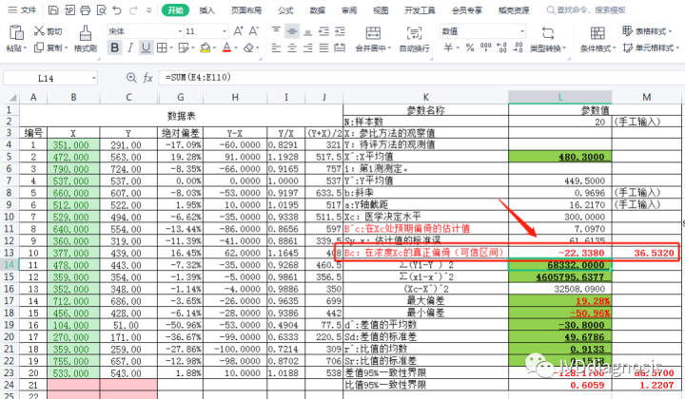Click the increase decimal places icon
685x399 pixels.
[x=502, y=47]
